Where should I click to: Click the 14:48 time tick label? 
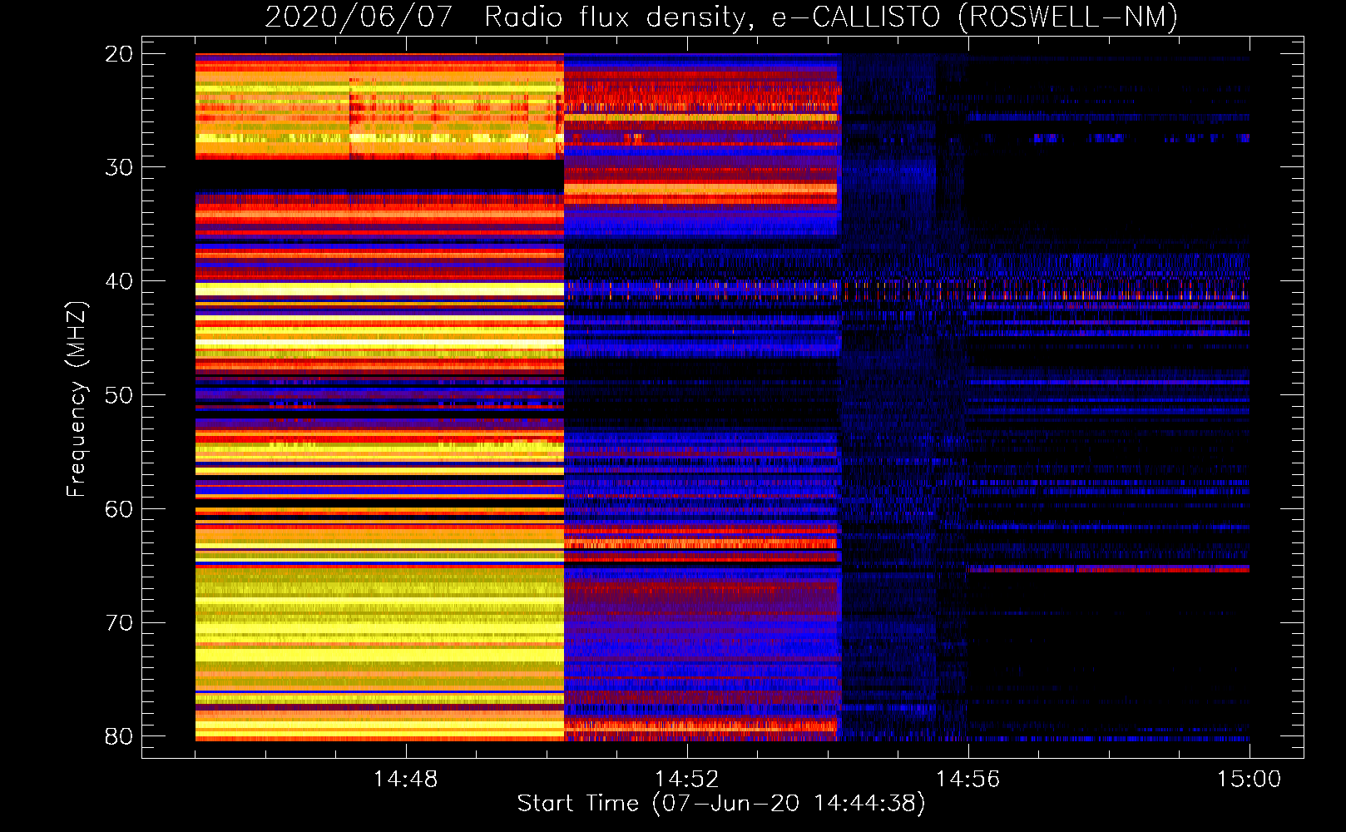[x=405, y=780]
